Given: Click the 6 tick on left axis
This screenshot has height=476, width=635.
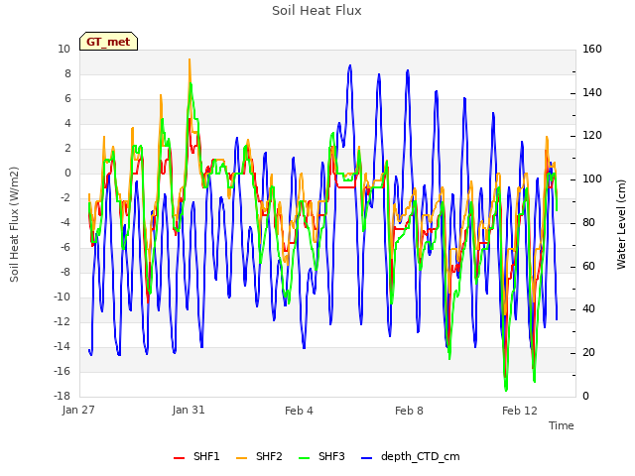Looking at the screenshot, I should 67,99.
